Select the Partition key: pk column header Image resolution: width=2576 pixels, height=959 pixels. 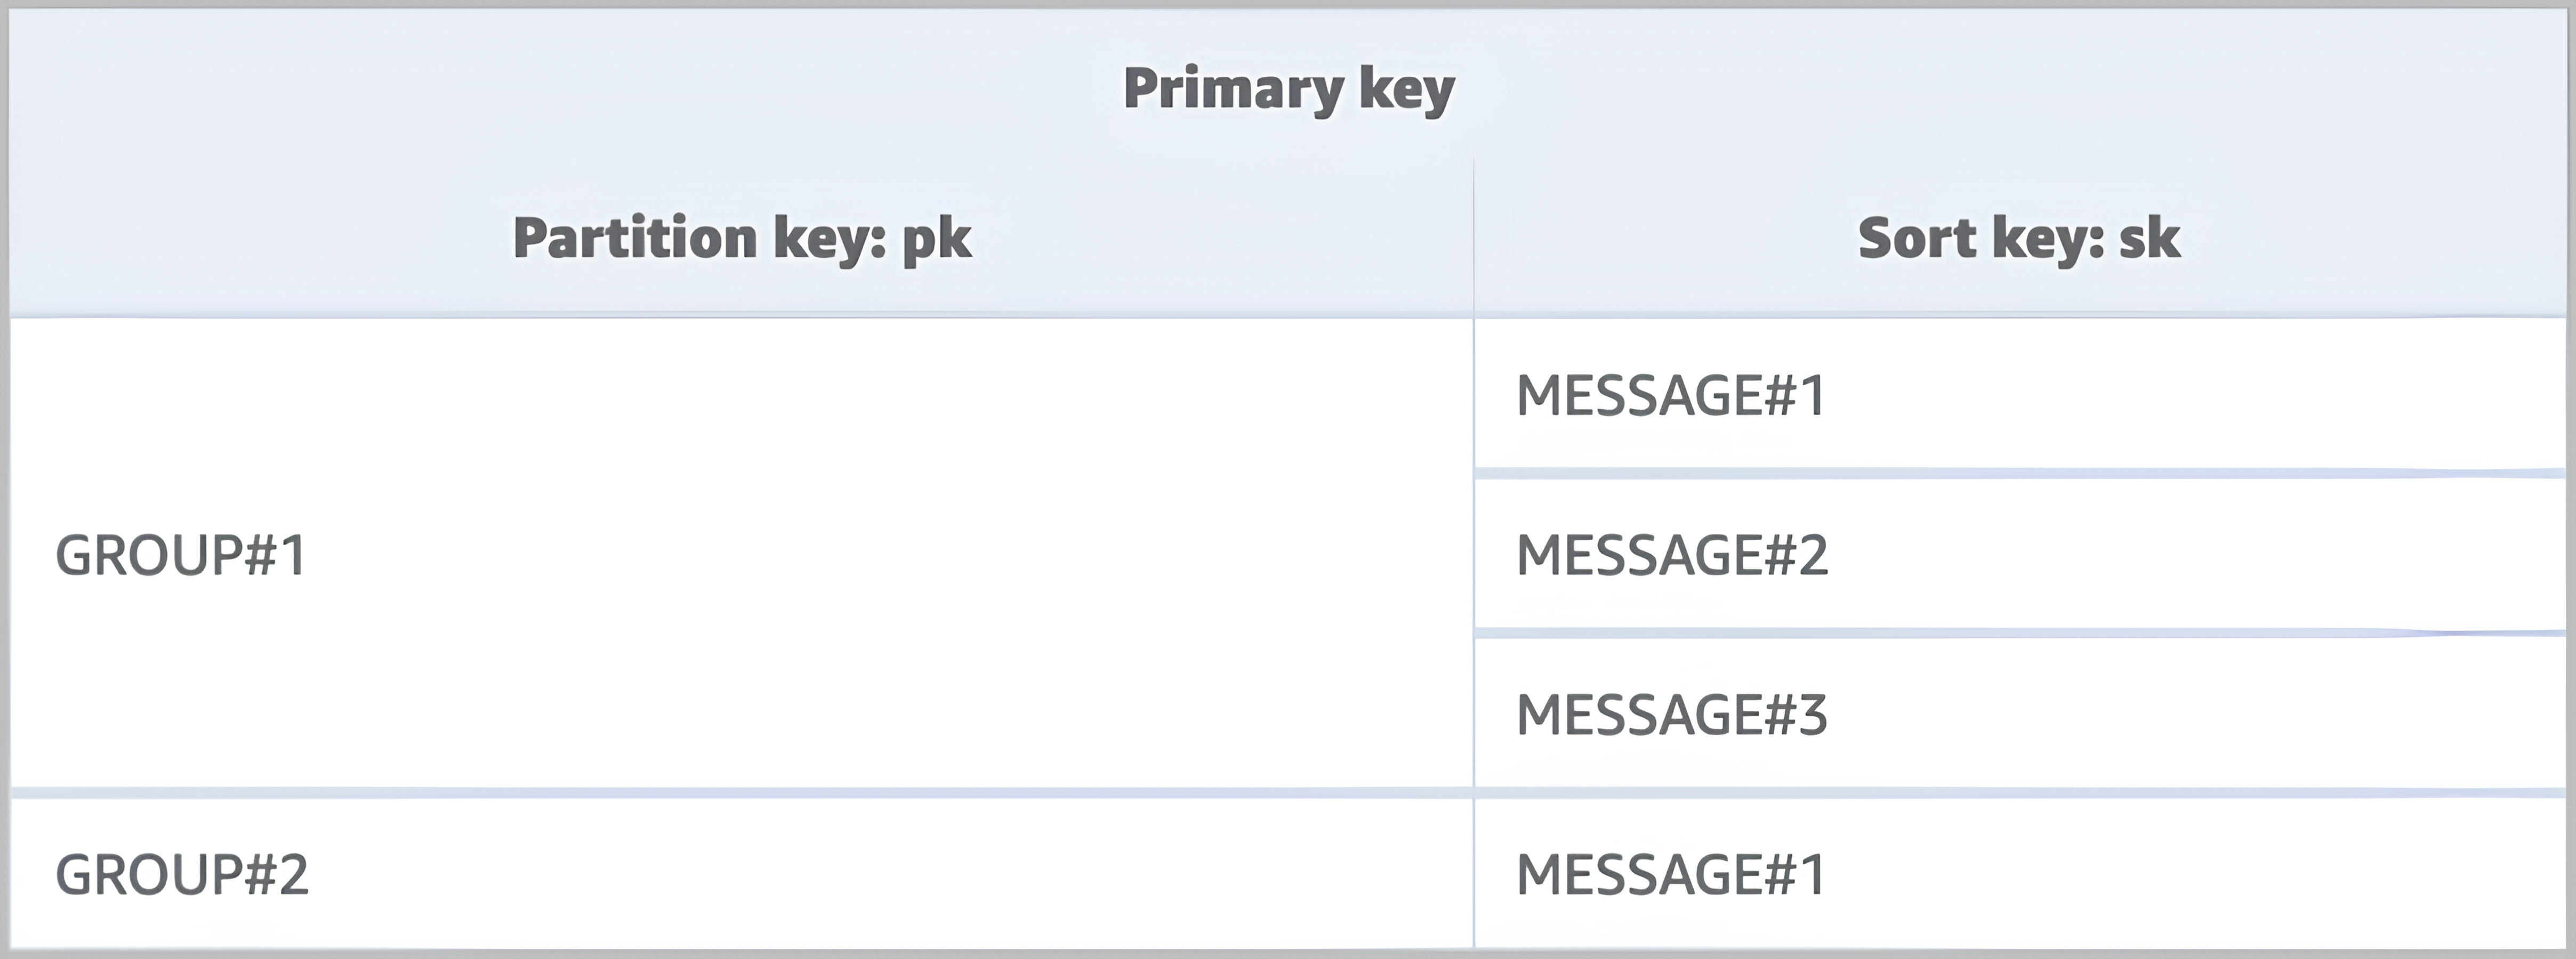(x=741, y=238)
